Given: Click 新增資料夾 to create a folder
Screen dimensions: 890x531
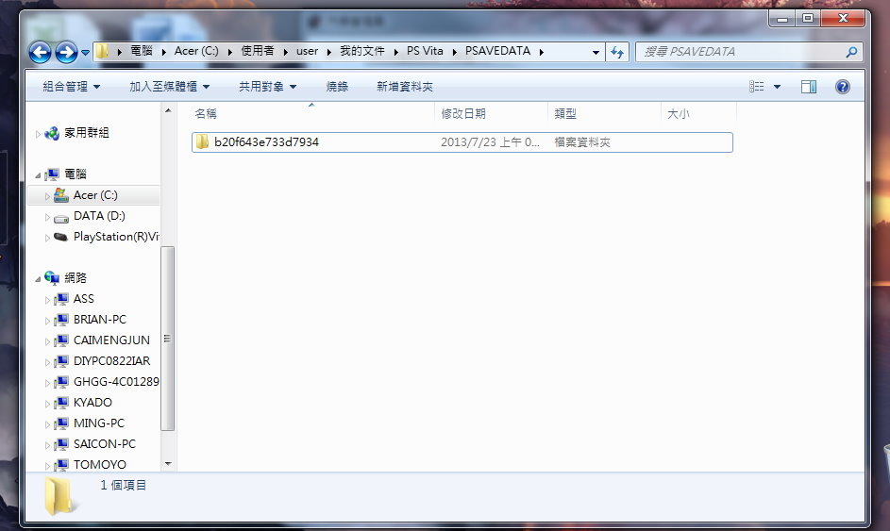Looking at the screenshot, I should tap(405, 87).
